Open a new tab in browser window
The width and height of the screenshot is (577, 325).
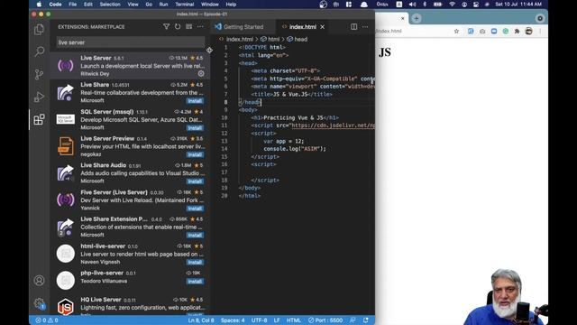[417, 18]
